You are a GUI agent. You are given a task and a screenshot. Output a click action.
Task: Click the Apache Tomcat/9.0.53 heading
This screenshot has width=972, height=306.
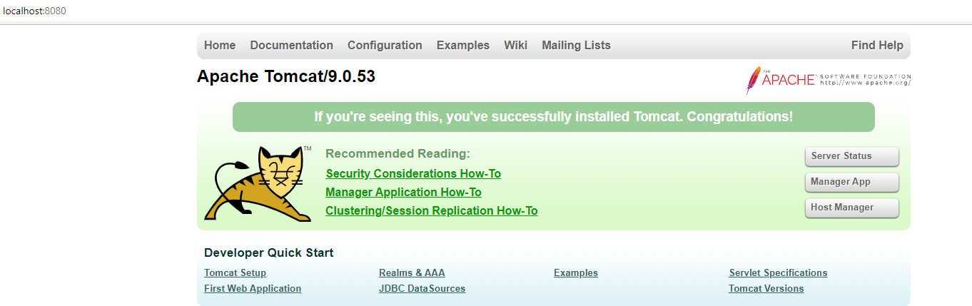286,76
